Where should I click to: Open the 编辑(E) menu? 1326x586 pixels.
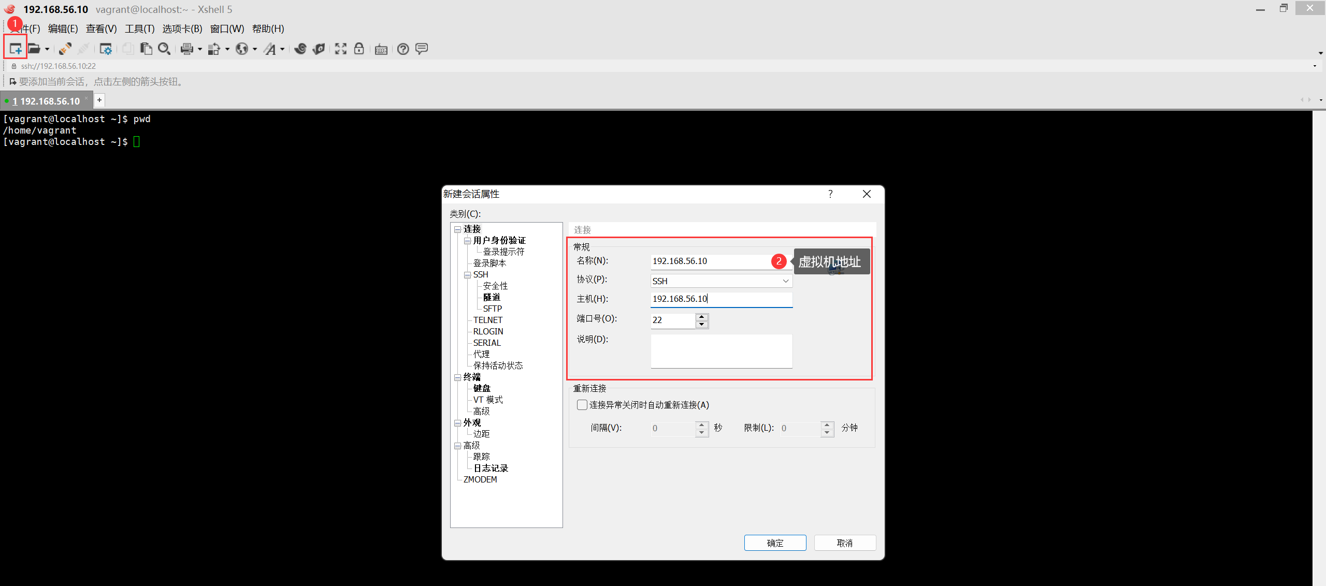click(63, 28)
